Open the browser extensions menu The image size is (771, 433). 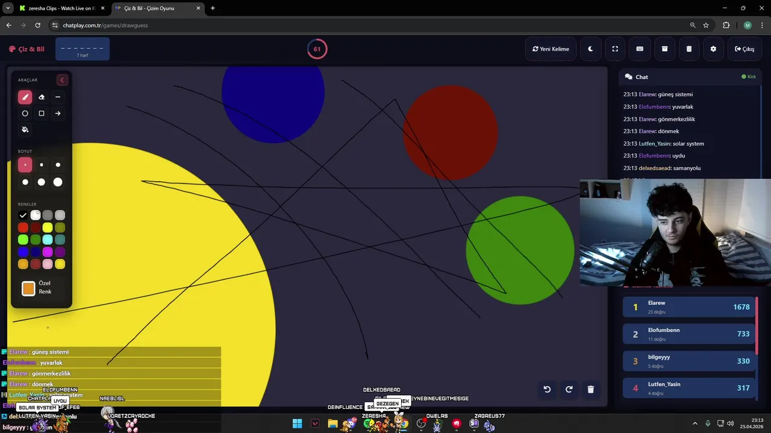click(726, 25)
